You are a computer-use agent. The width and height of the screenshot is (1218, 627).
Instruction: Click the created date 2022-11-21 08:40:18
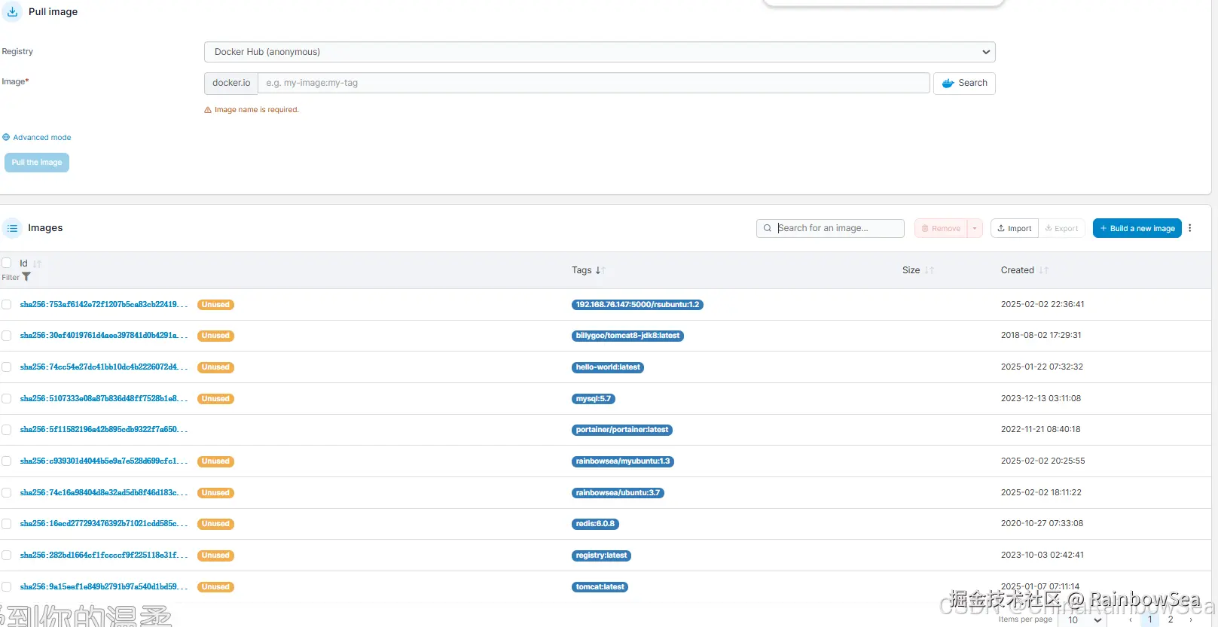pyautogui.click(x=1041, y=430)
